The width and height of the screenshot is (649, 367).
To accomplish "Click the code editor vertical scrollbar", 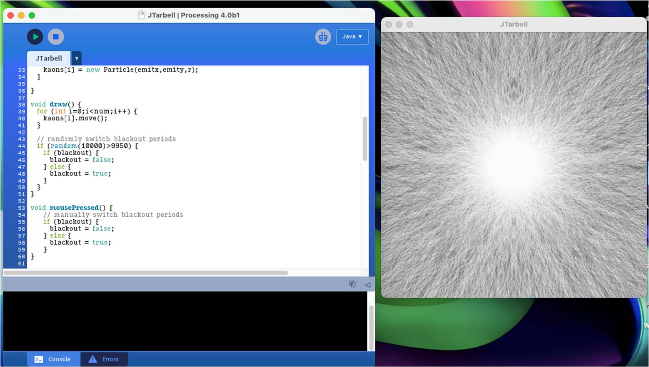I will click(365, 139).
